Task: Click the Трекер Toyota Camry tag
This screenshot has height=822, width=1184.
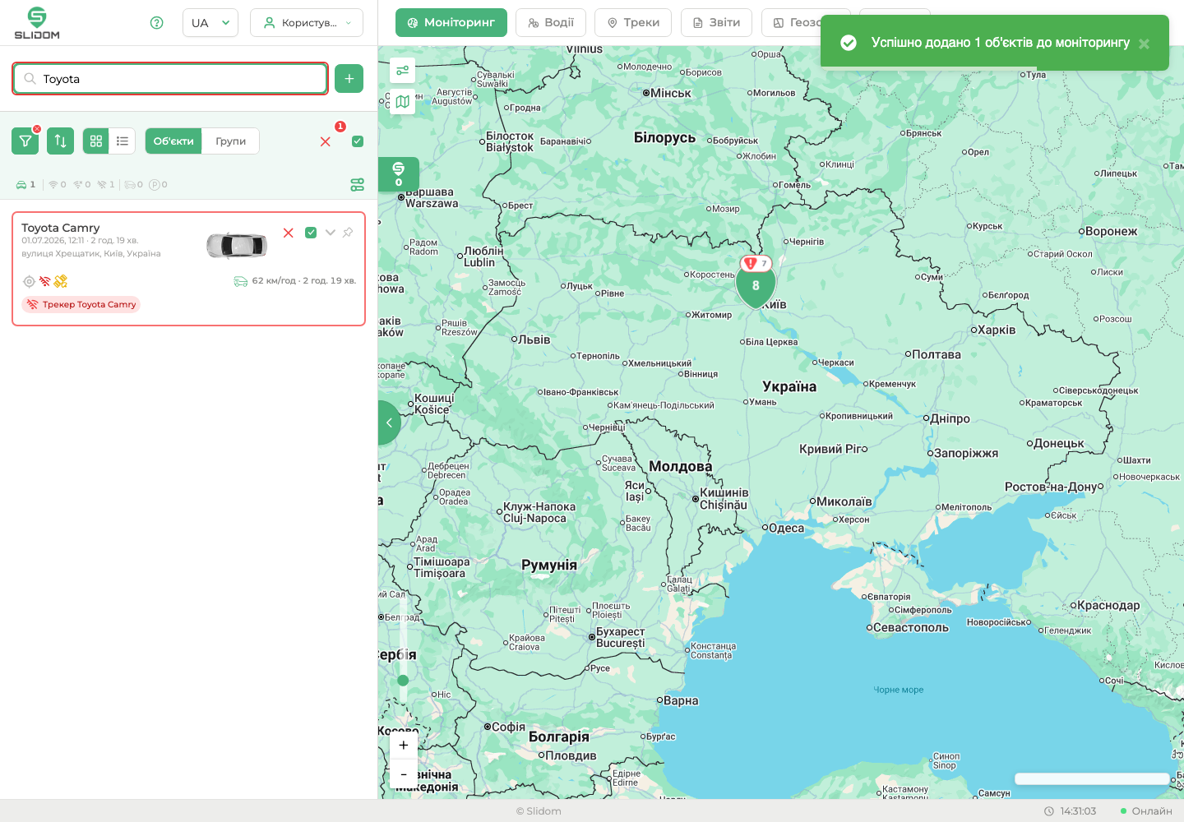Action: [x=81, y=305]
